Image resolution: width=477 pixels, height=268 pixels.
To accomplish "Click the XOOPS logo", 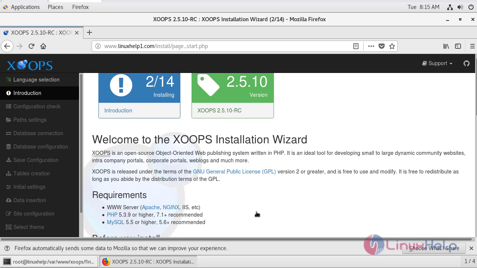I will coord(29,65).
